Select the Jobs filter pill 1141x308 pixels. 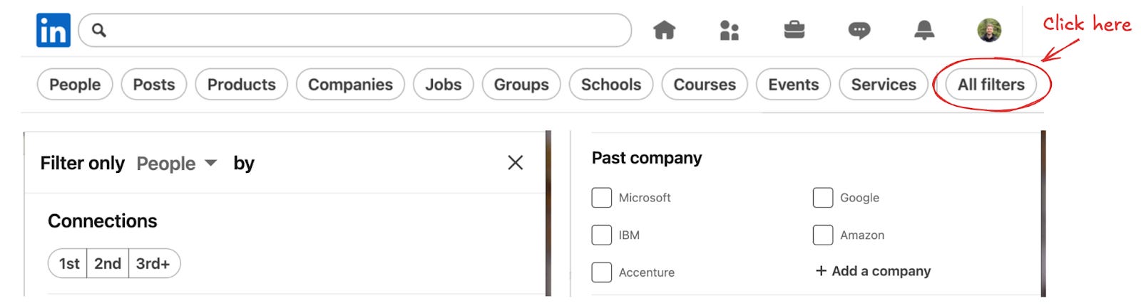[x=443, y=85]
